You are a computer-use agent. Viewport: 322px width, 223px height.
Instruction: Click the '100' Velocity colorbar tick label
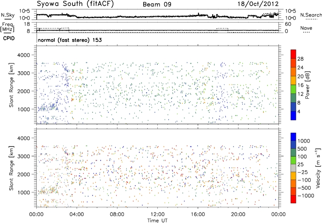pyautogui.click(x=302, y=157)
